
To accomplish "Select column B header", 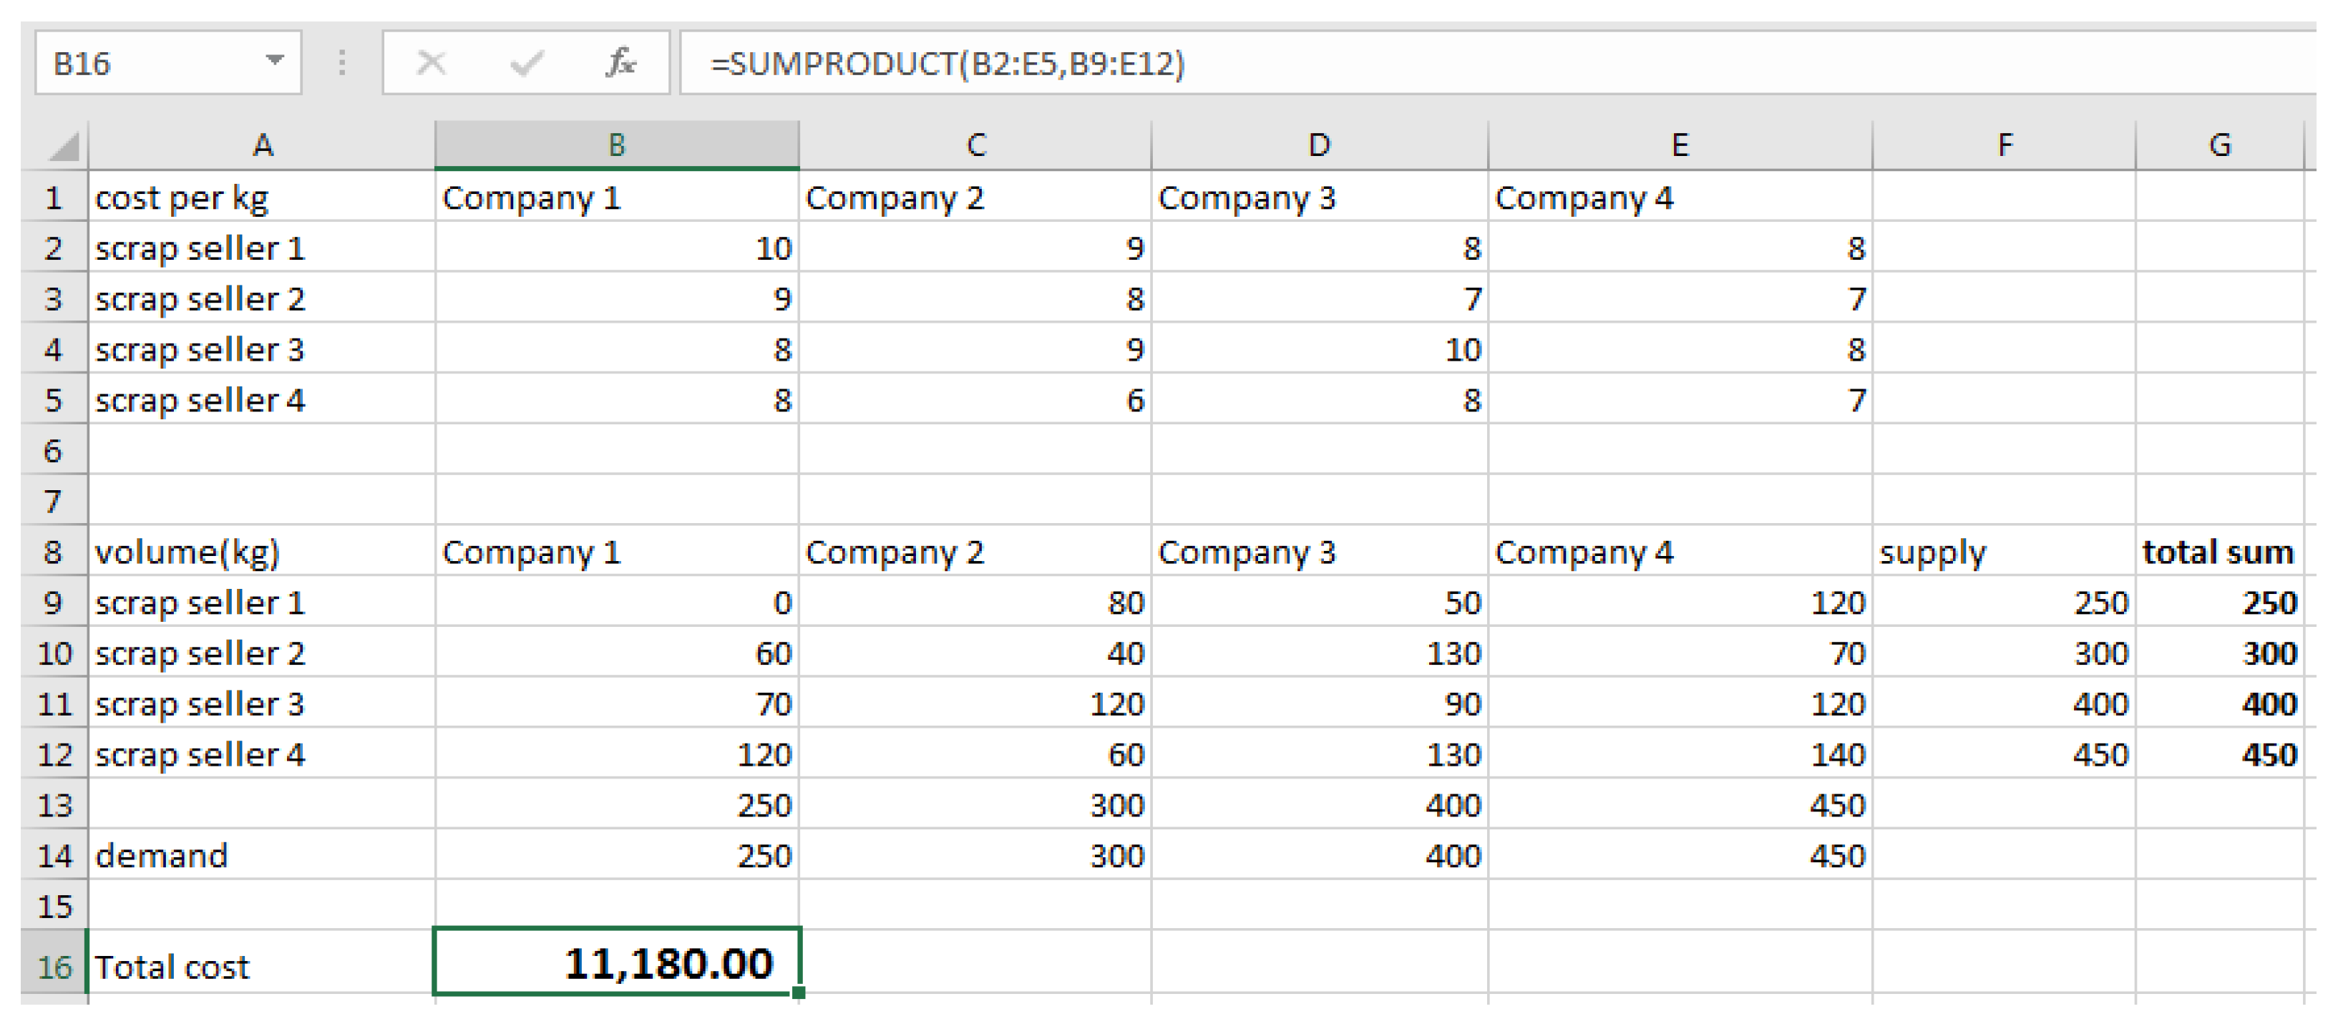I will [616, 145].
